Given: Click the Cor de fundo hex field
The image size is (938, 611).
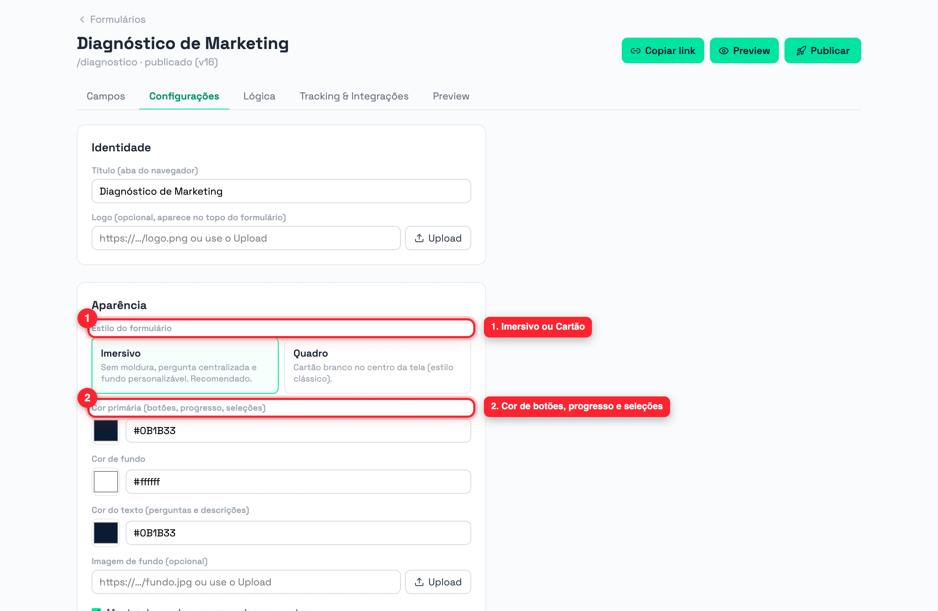Looking at the screenshot, I should point(298,481).
